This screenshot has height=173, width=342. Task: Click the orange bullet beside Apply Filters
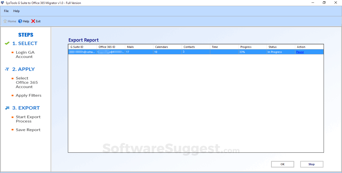(x=13, y=96)
